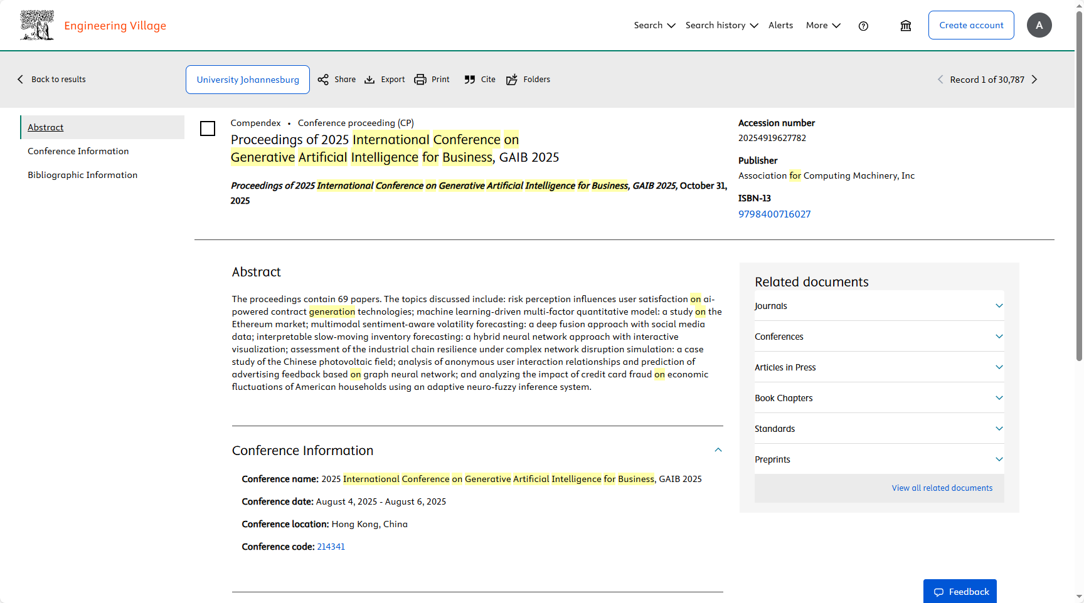Open the Folders icon
The width and height of the screenshot is (1084, 603).
point(512,80)
